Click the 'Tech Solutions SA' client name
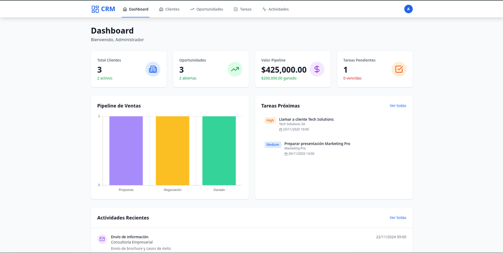The width and height of the screenshot is (503, 253). tap(292, 124)
